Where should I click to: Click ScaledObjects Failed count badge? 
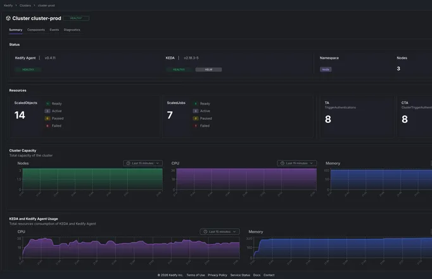(x=48, y=126)
